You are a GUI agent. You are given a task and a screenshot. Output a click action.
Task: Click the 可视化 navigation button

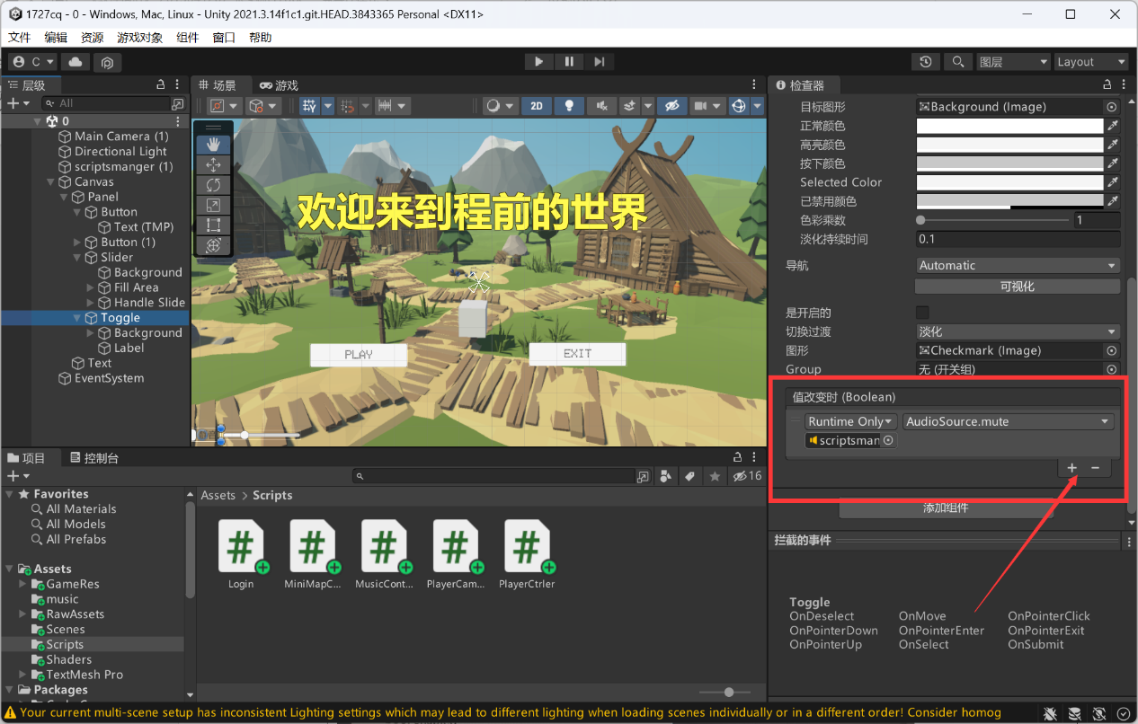tap(1017, 286)
